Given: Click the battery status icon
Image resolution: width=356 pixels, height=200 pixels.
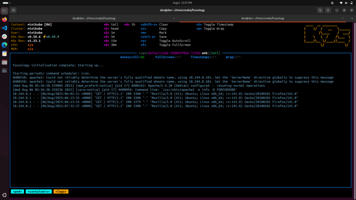Looking at the screenshot, I should pyautogui.click(x=352, y=3).
